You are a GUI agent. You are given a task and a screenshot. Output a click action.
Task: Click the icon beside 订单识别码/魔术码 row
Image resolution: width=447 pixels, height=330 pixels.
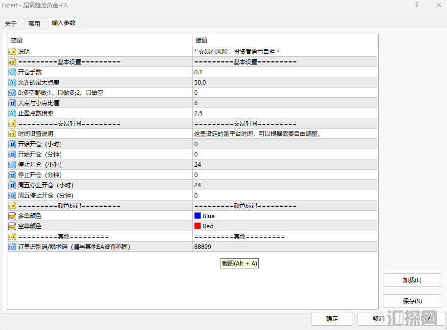coord(12,247)
